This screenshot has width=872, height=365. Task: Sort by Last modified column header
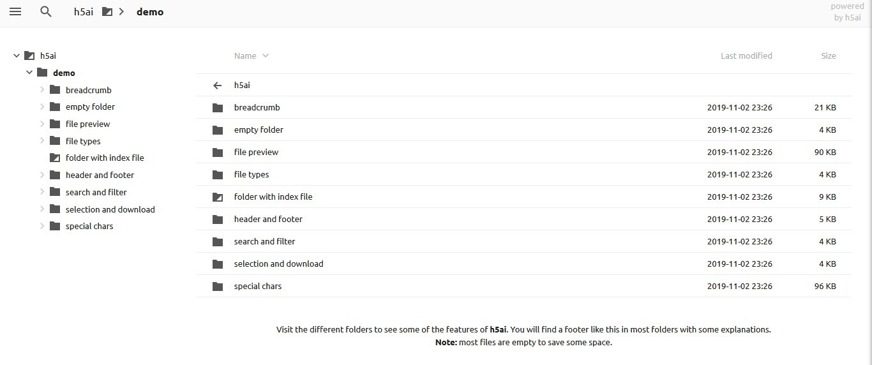(x=746, y=56)
